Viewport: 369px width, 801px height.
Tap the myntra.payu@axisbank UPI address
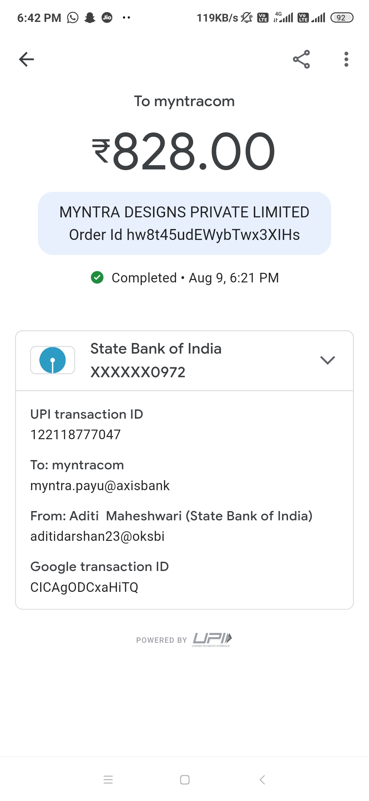(100, 486)
